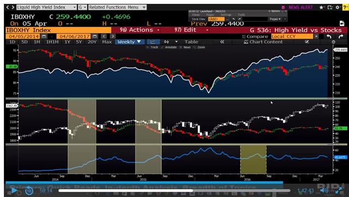The height and width of the screenshot is (197, 349).
Task: Select the 1M range tab
Action: (37, 42)
